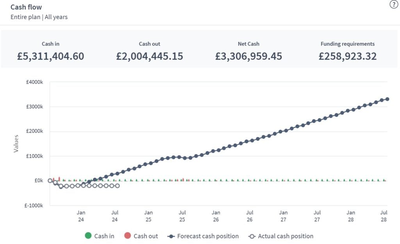Click the vertical Values axis title
The image size is (400, 244).
(x=16, y=143)
